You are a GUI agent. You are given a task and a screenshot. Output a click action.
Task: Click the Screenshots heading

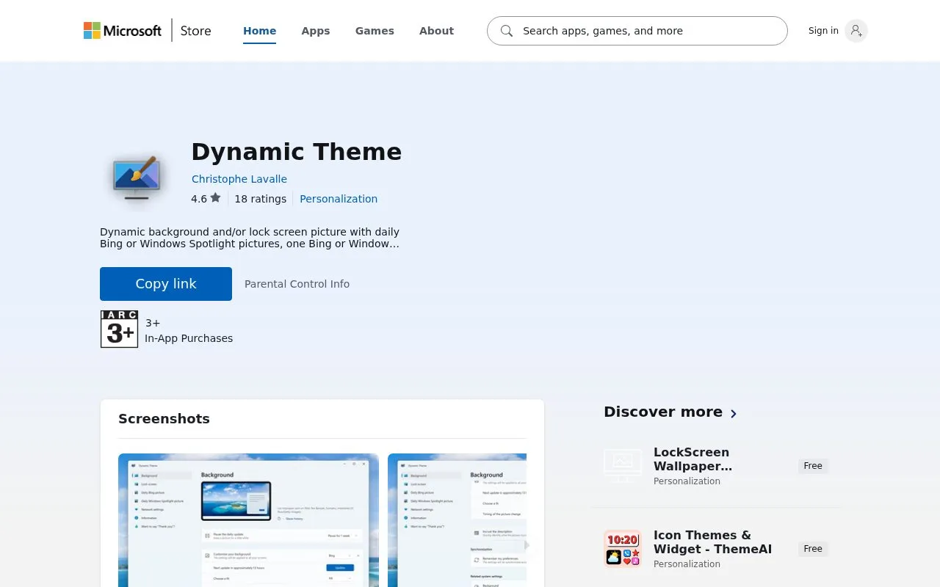click(x=164, y=419)
